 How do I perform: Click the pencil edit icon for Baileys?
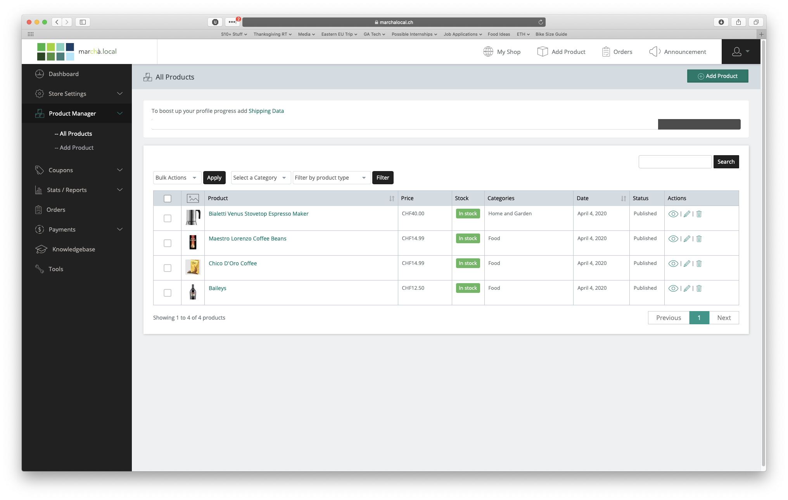(x=687, y=288)
